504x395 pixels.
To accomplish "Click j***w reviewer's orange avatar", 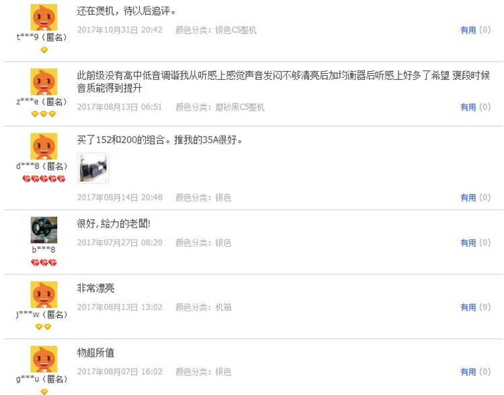I will (x=44, y=294).
